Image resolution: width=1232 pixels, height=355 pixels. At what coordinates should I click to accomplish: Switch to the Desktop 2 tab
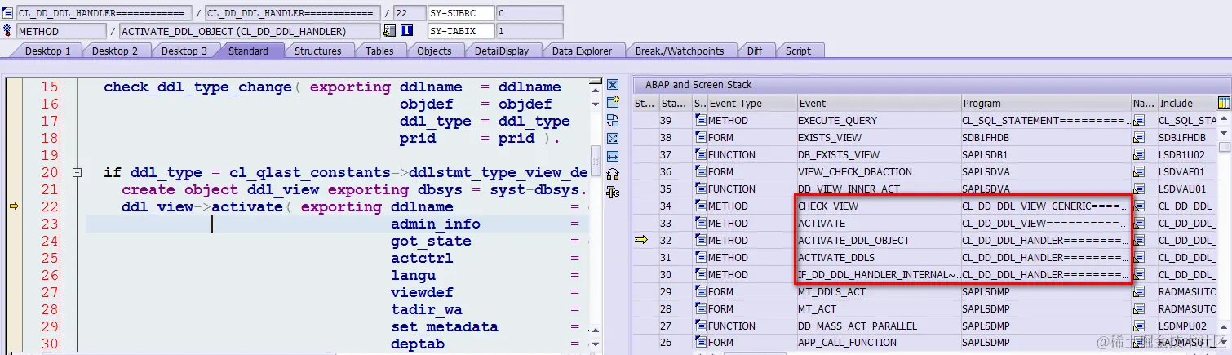115,51
